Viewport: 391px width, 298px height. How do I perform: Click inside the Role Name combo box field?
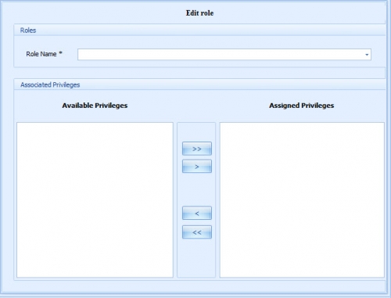pyautogui.click(x=224, y=55)
